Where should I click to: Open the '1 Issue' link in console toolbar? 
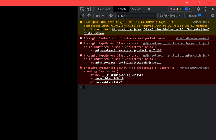(x=195, y=16)
